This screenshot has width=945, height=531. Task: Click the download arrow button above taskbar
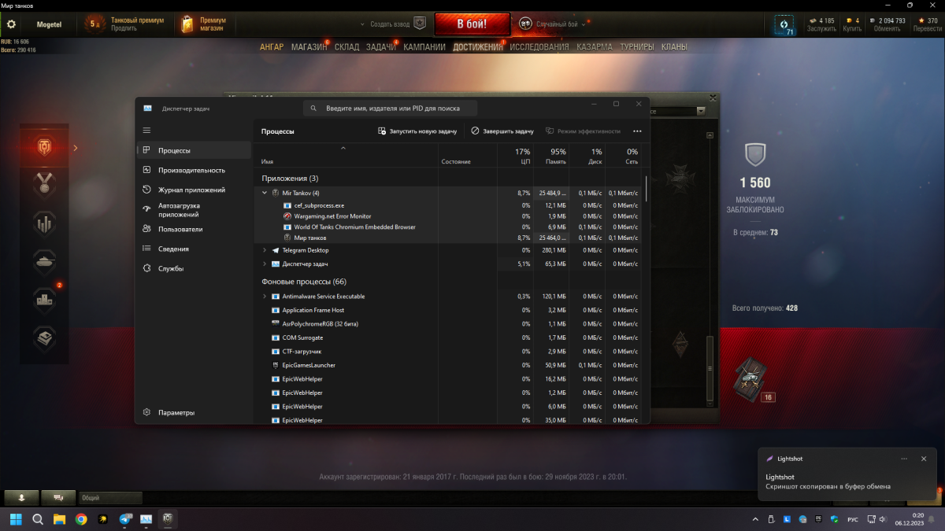coord(22,497)
